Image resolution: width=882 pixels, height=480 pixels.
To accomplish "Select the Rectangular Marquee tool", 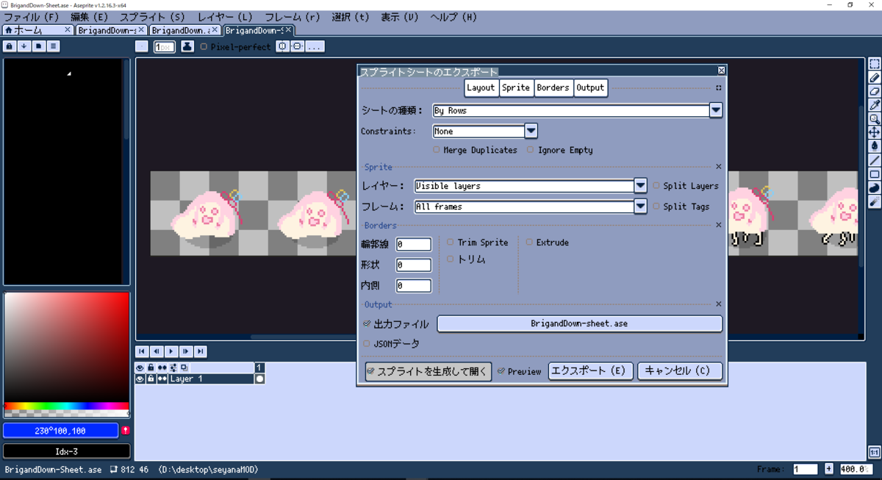I will pos(875,64).
